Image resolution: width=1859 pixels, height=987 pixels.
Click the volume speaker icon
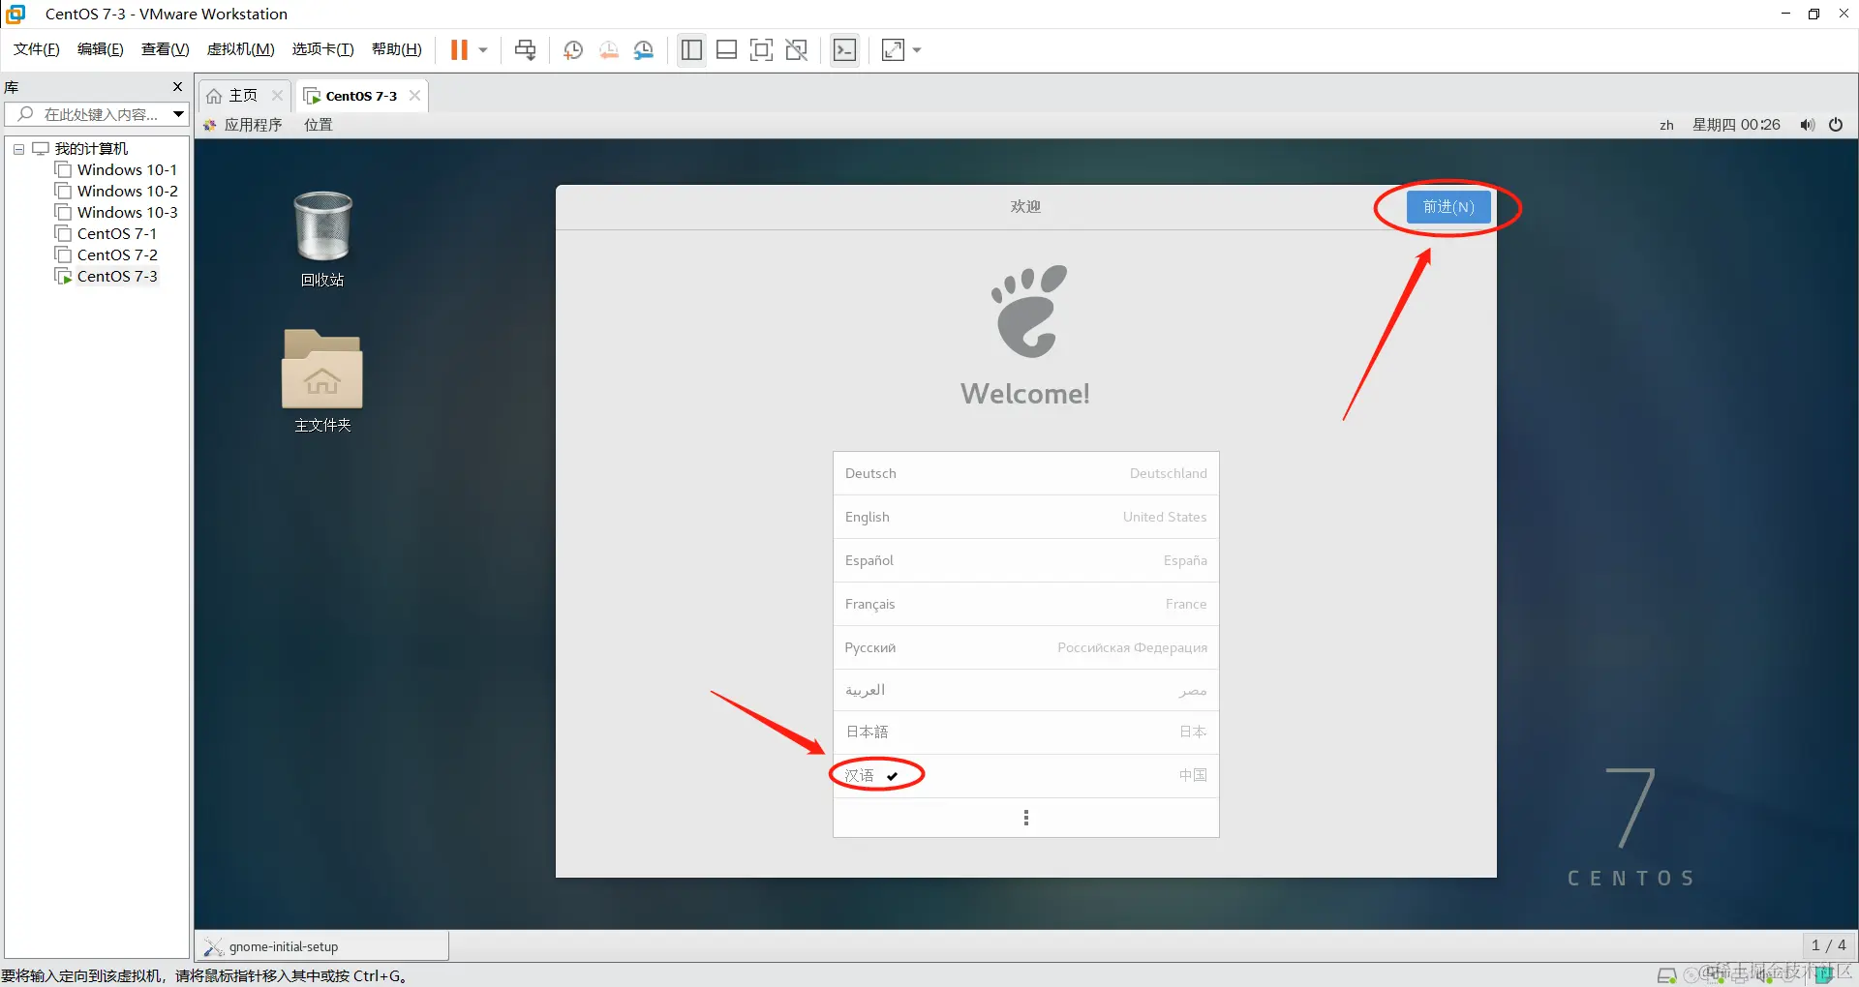tap(1808, 125)
